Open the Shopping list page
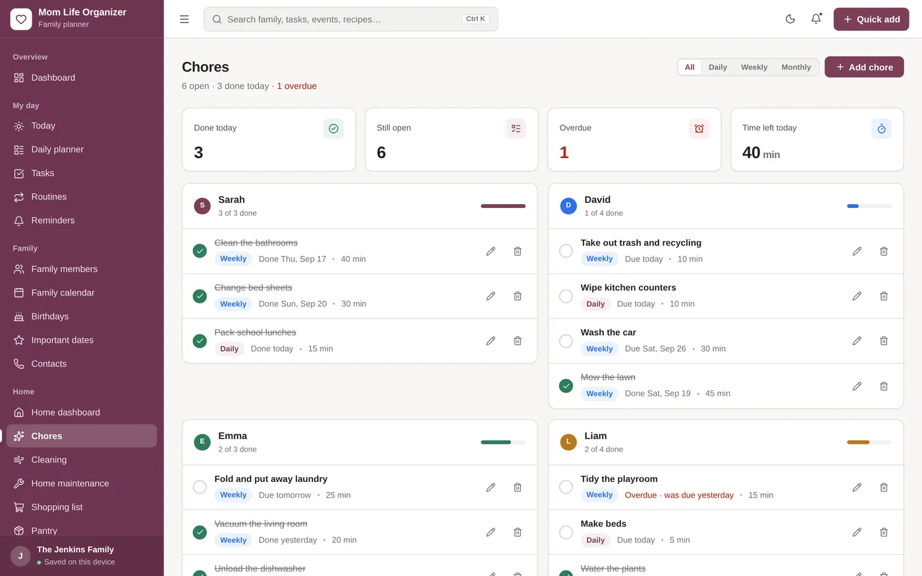922x576 pixels. [x=82, y=507]
